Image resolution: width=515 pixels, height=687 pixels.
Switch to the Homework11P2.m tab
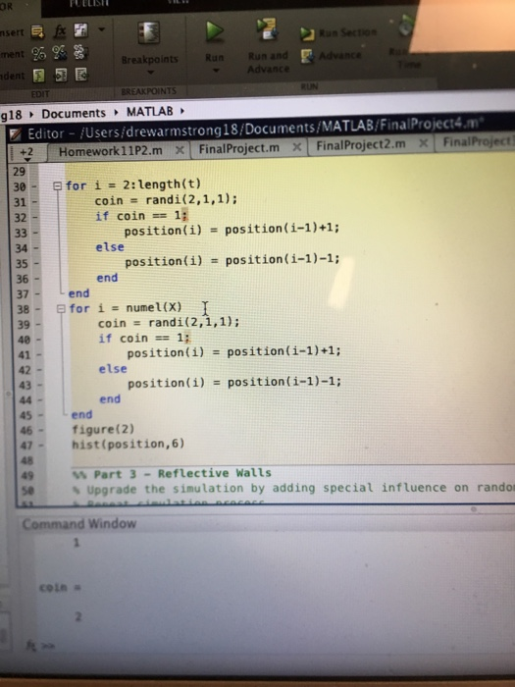tap(110, 151)
